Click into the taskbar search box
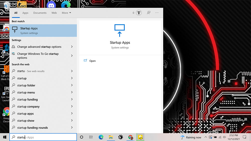This screenshot has width=251, height=141. [x=43, y=137]
